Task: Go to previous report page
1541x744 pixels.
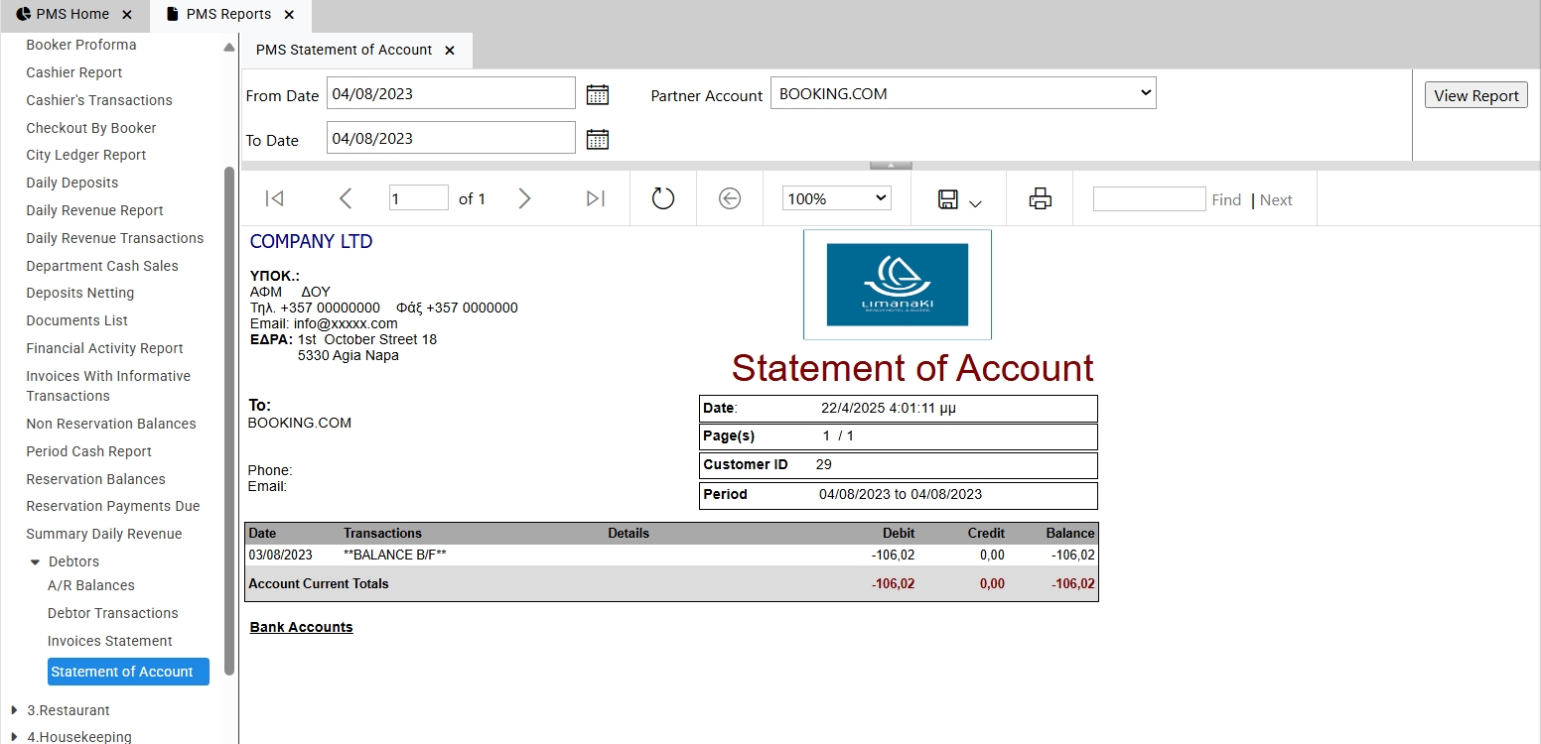Action: [346, 198]
